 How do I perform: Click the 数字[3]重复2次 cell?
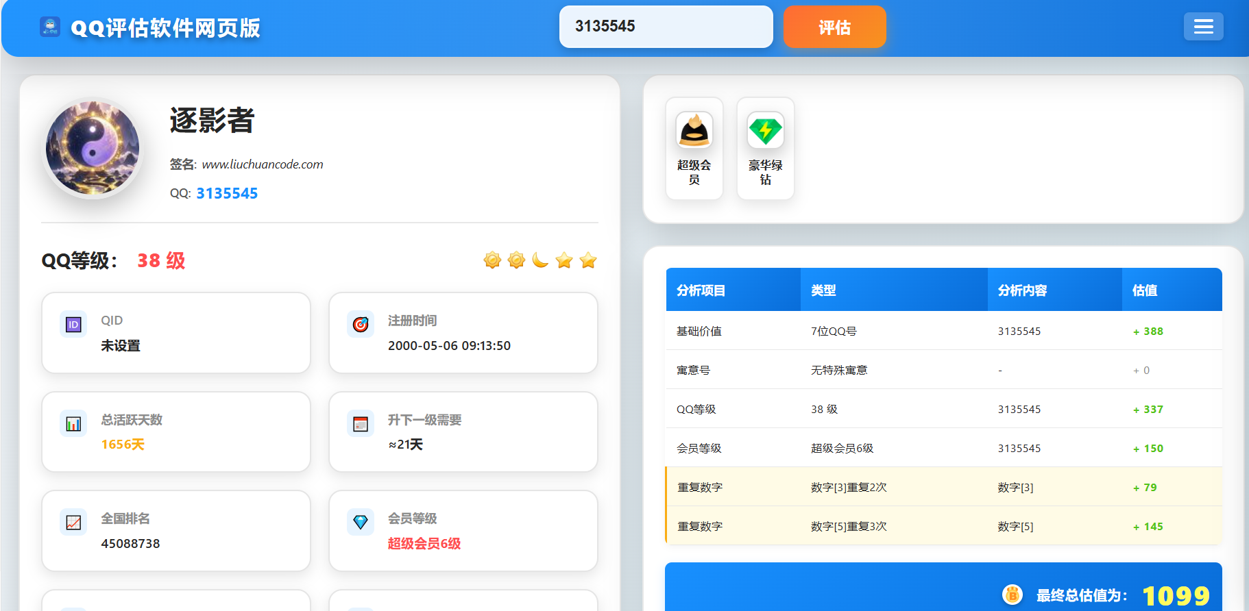(849, 488)
